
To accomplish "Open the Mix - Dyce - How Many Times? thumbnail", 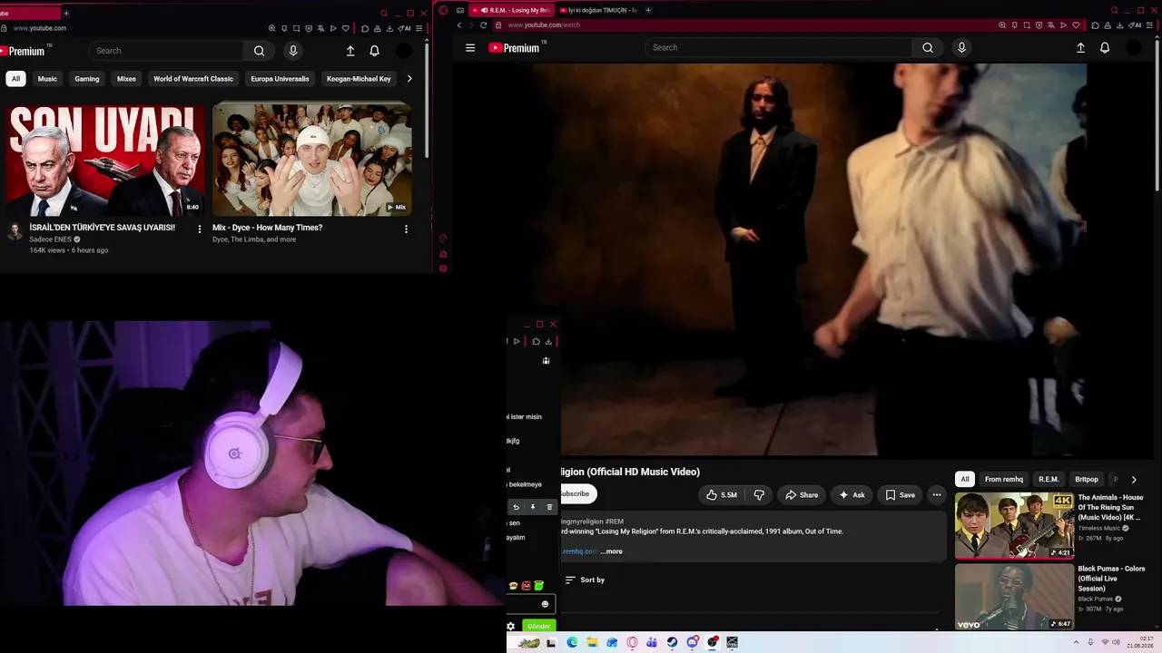I will [311, 160].
